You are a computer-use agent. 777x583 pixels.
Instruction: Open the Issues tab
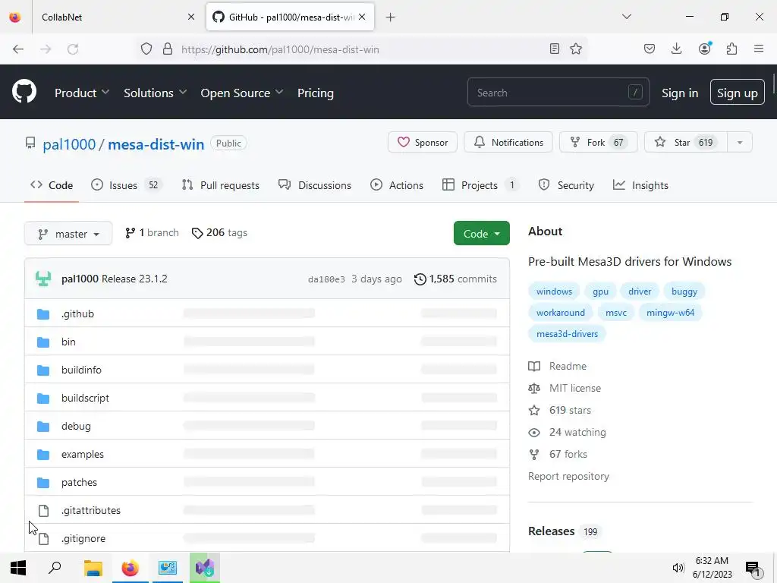pyautogui.click(x=125, y=185)
